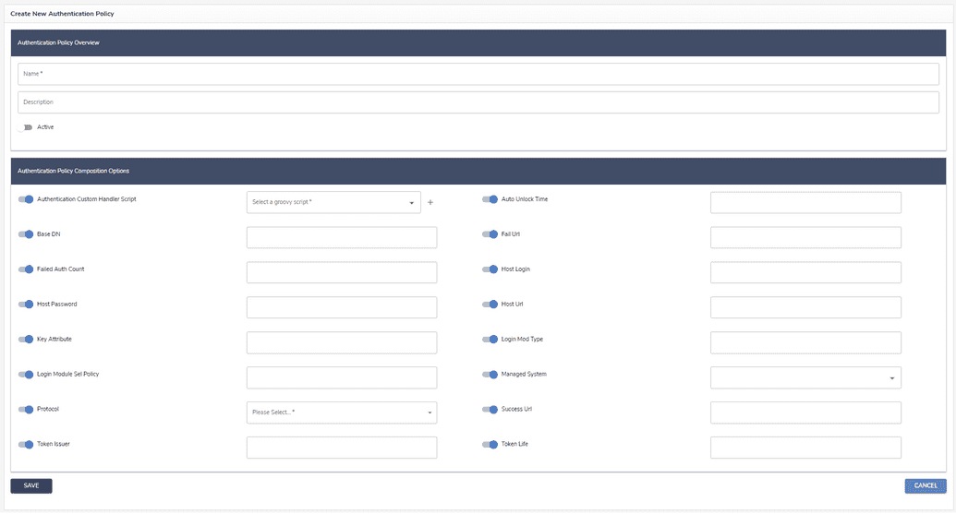Click the SAVE button

pos(31,485)
